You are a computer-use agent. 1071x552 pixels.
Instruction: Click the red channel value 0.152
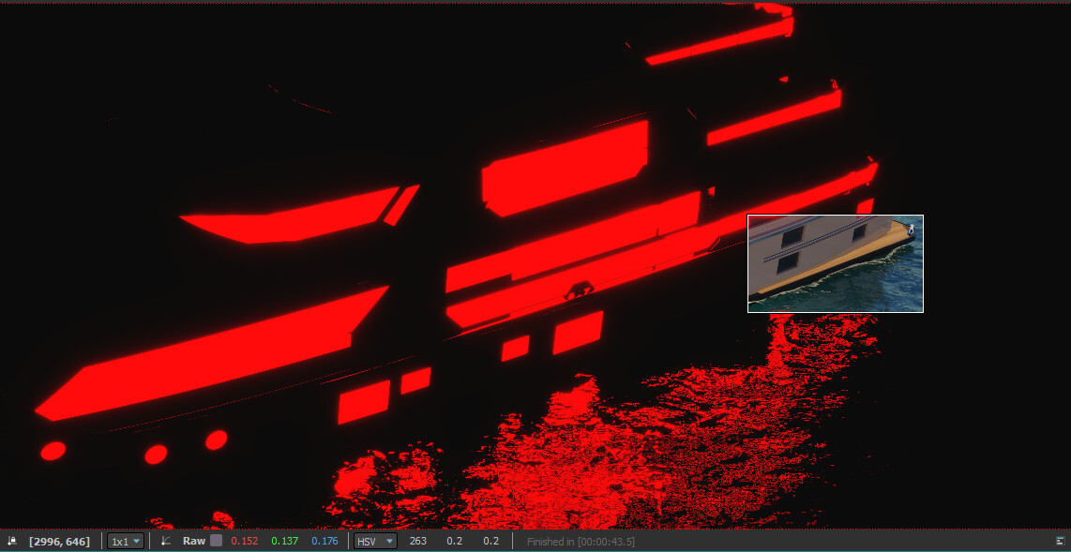pyautogui.click(x=245, y=541)
